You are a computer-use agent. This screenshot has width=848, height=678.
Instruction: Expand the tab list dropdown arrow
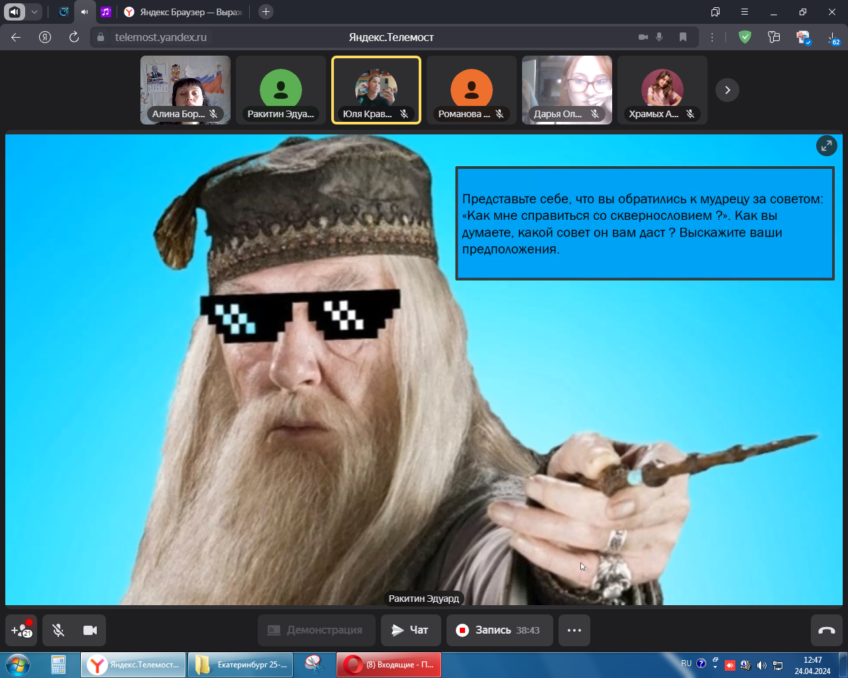[x=34, y=12]
